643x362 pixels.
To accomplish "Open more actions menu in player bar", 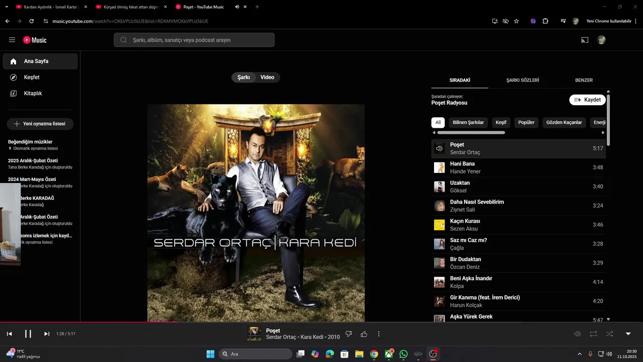I will click(x=379, y=334).
